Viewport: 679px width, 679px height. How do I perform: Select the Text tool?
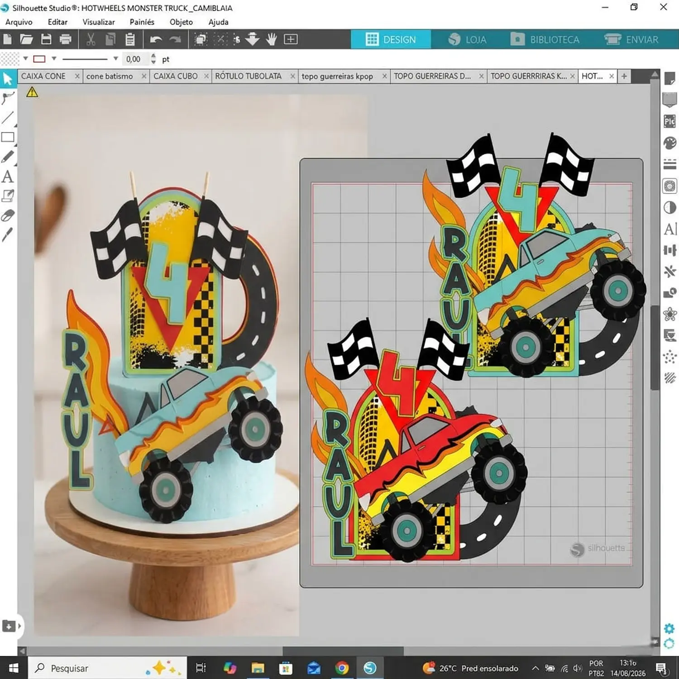(8, 176)
